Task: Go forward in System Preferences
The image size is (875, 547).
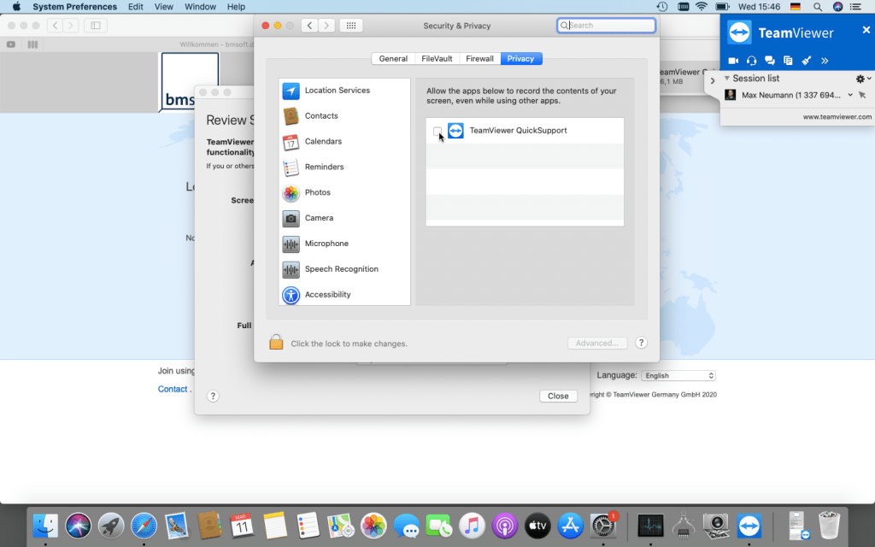Action: click(326, 26)
